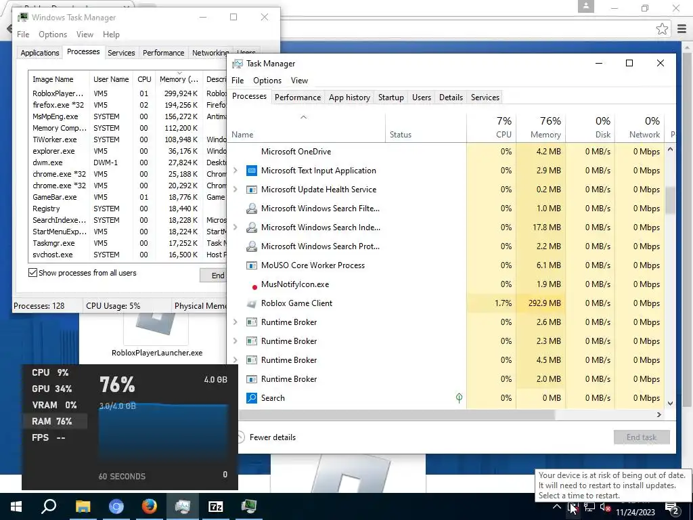Click the End task button
This screenshot has width=693, height=520.
[642, 437]
